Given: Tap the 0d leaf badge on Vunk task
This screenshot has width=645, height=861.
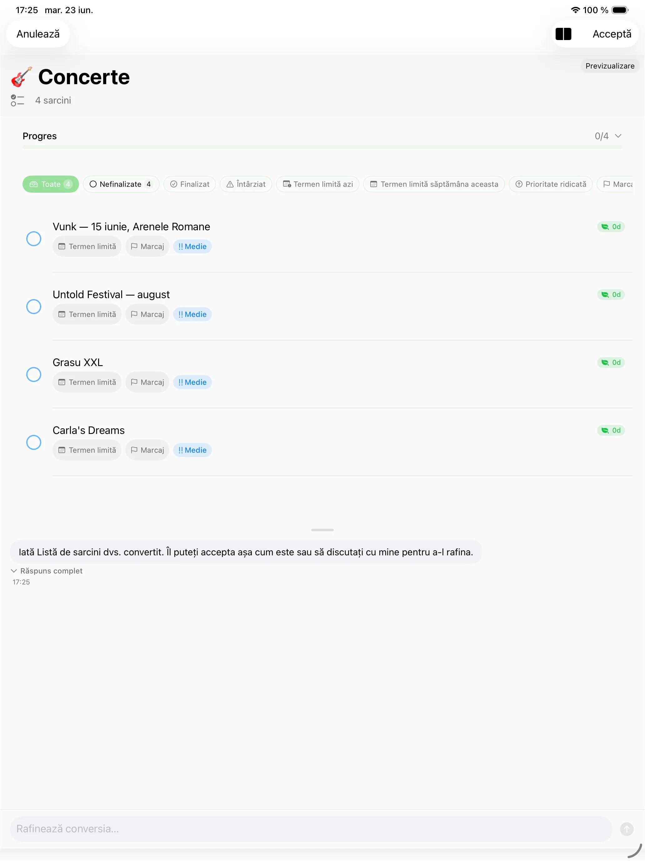Looking at the screenshot, I should point(611,227).
